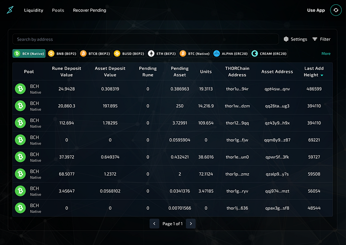Click BCH icon in row thor1u...94r

pyautogui.click(x=20, y=89)
